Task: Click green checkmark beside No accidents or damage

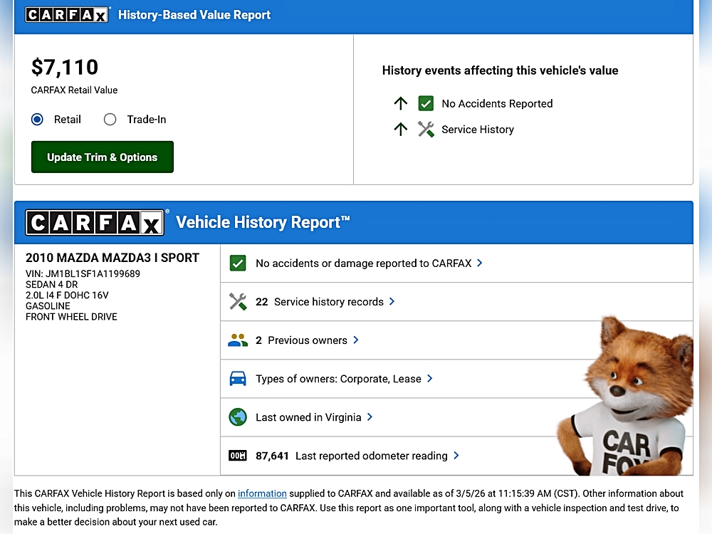Action: click(238, 263)
